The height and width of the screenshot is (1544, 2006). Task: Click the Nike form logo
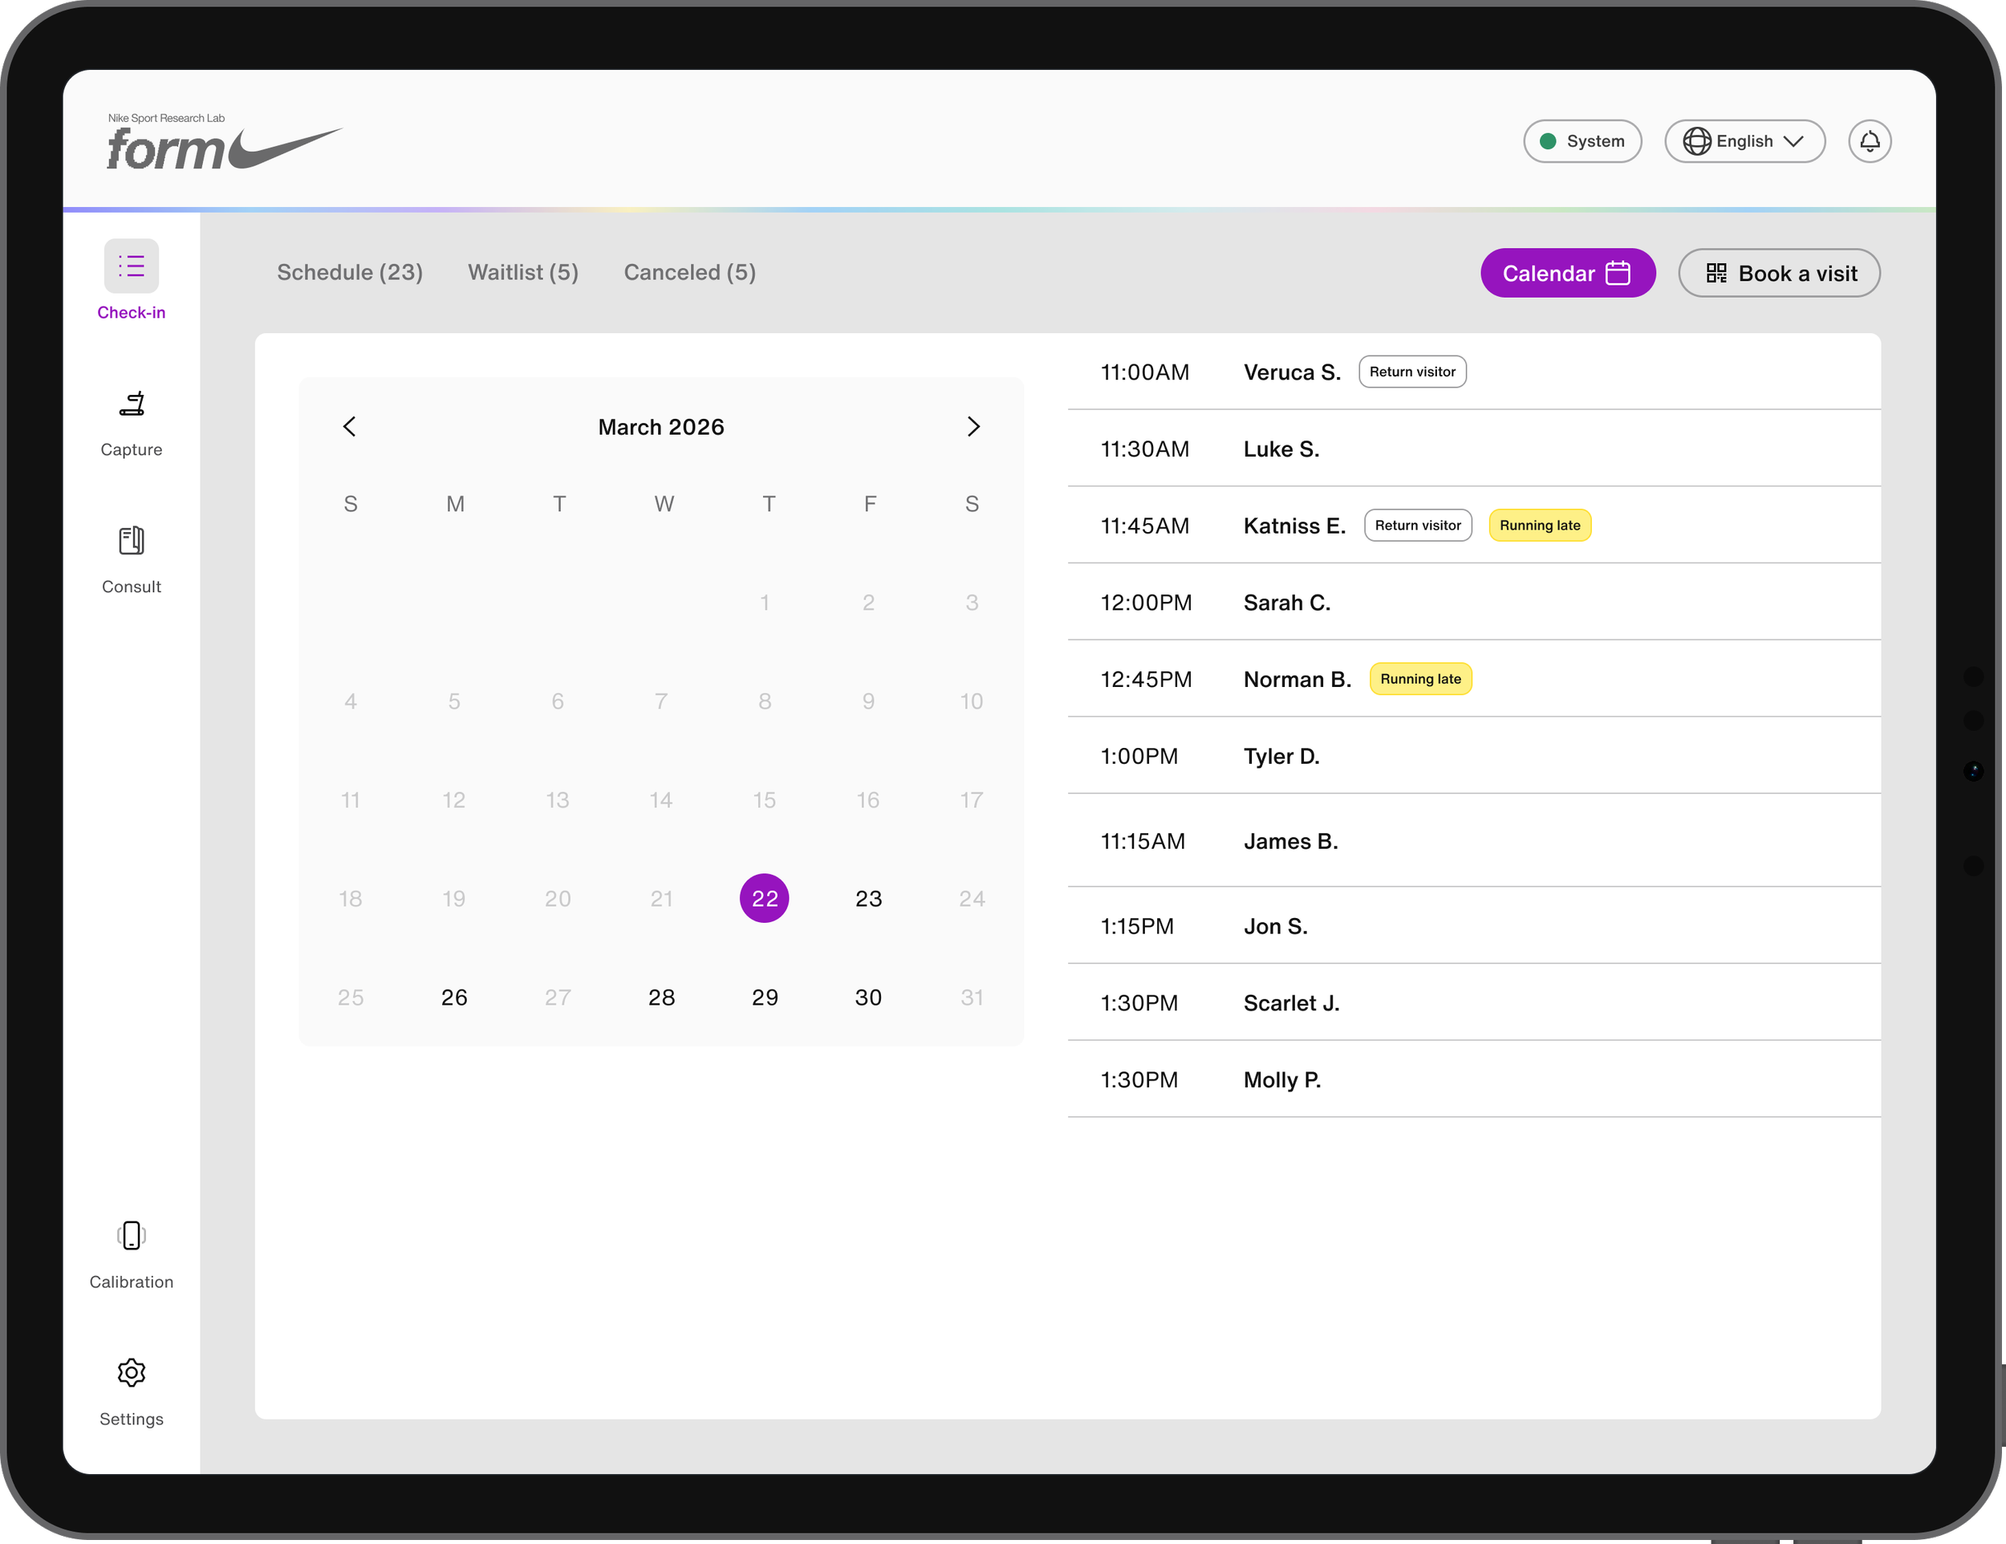coord(224,141)
